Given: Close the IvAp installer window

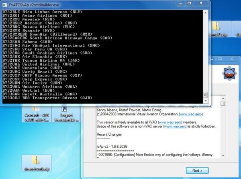Looking at the screenshot, I should coord(232,59).
